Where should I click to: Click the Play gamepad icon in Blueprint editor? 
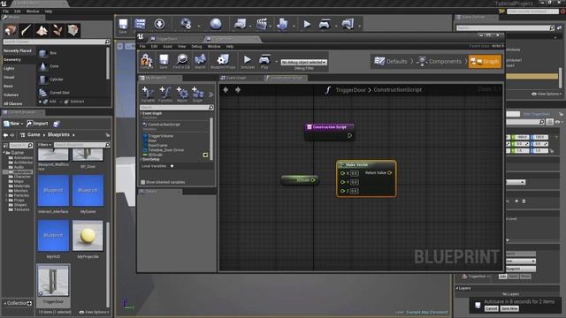pyautogui.click(x=264, y=61)
